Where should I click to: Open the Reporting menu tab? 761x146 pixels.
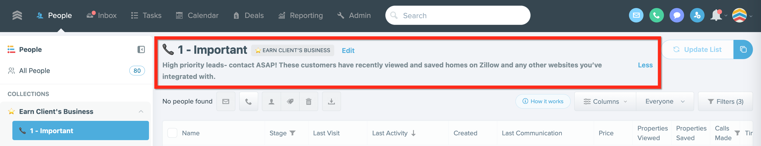click(x=300, y=15)
